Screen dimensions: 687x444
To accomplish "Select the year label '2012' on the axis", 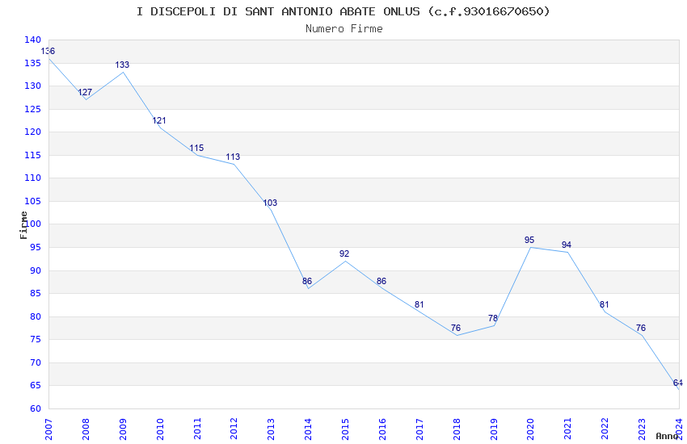I will 234,429.
